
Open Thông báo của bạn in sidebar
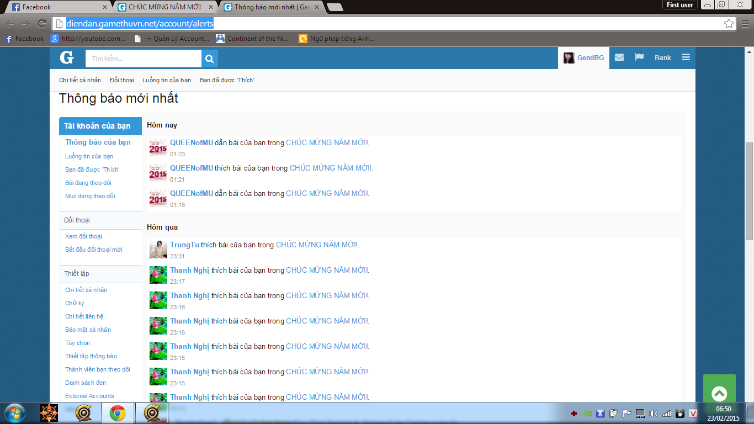(98, 142)
